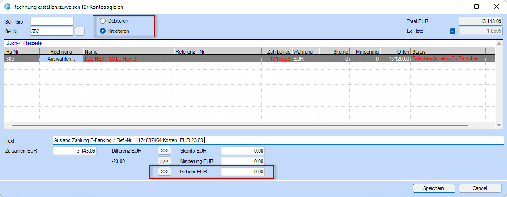507x197 pixels.
Task: Click the >>> button beside Skonto EUR
Action: click(x=164, y=151)
